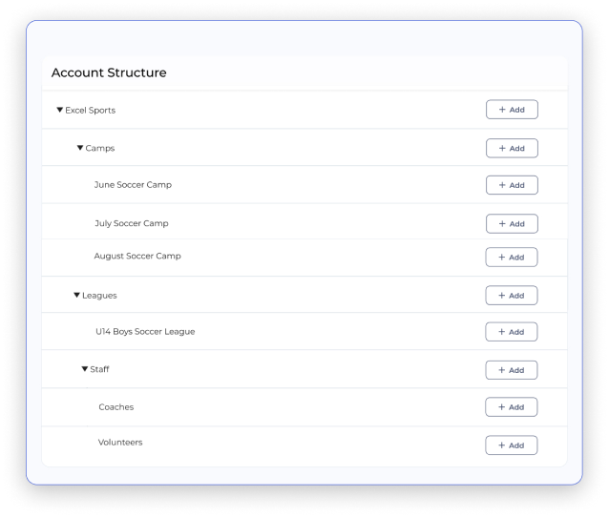Select U14 Boys Soccer League item
This screenshot has height=517, width=609.
pos(145,331)
